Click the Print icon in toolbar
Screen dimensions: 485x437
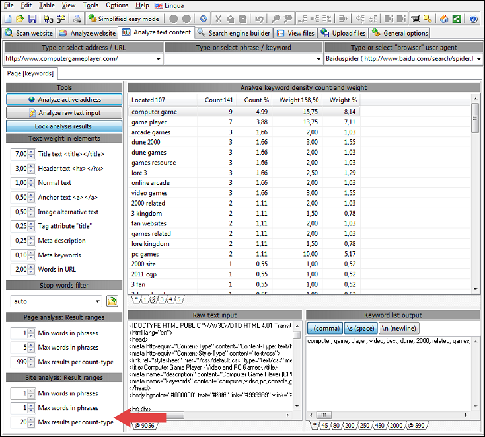click(x=77, y=19)
